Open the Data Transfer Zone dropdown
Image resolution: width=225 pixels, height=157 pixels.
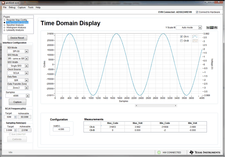(x=26, y=88)
